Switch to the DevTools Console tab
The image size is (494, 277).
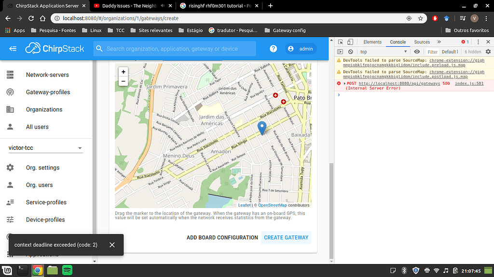(398, 42)
